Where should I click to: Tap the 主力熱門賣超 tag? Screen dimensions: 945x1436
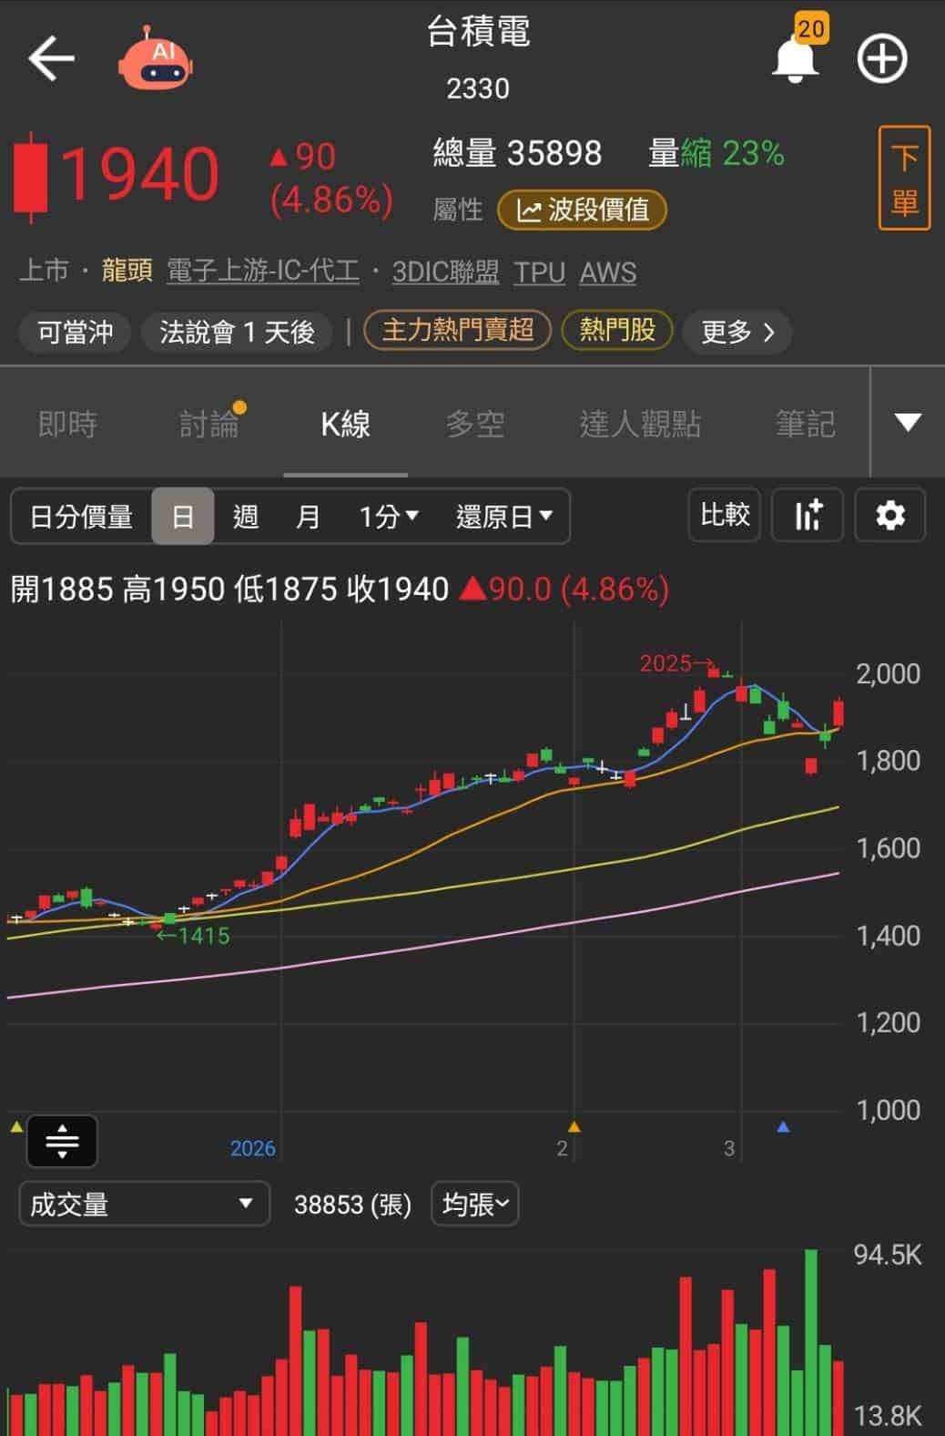(x=457, y=330)
